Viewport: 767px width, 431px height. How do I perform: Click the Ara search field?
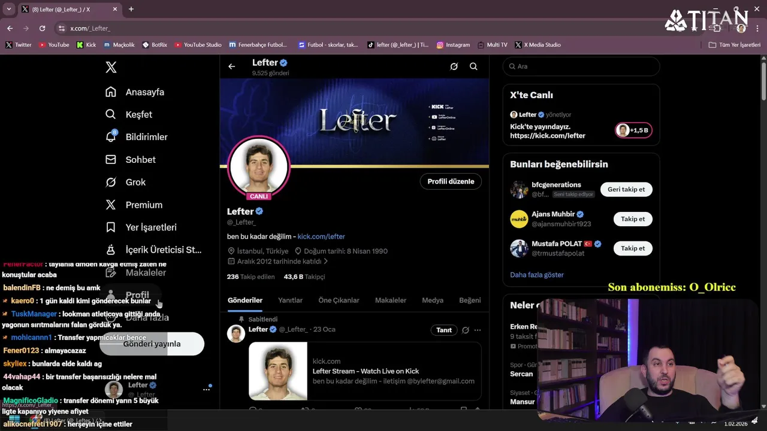point(581,66)
